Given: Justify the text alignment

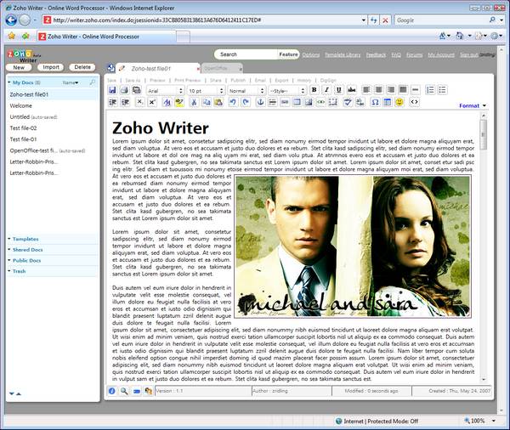Looking at the screenshot, I should 403,90.
